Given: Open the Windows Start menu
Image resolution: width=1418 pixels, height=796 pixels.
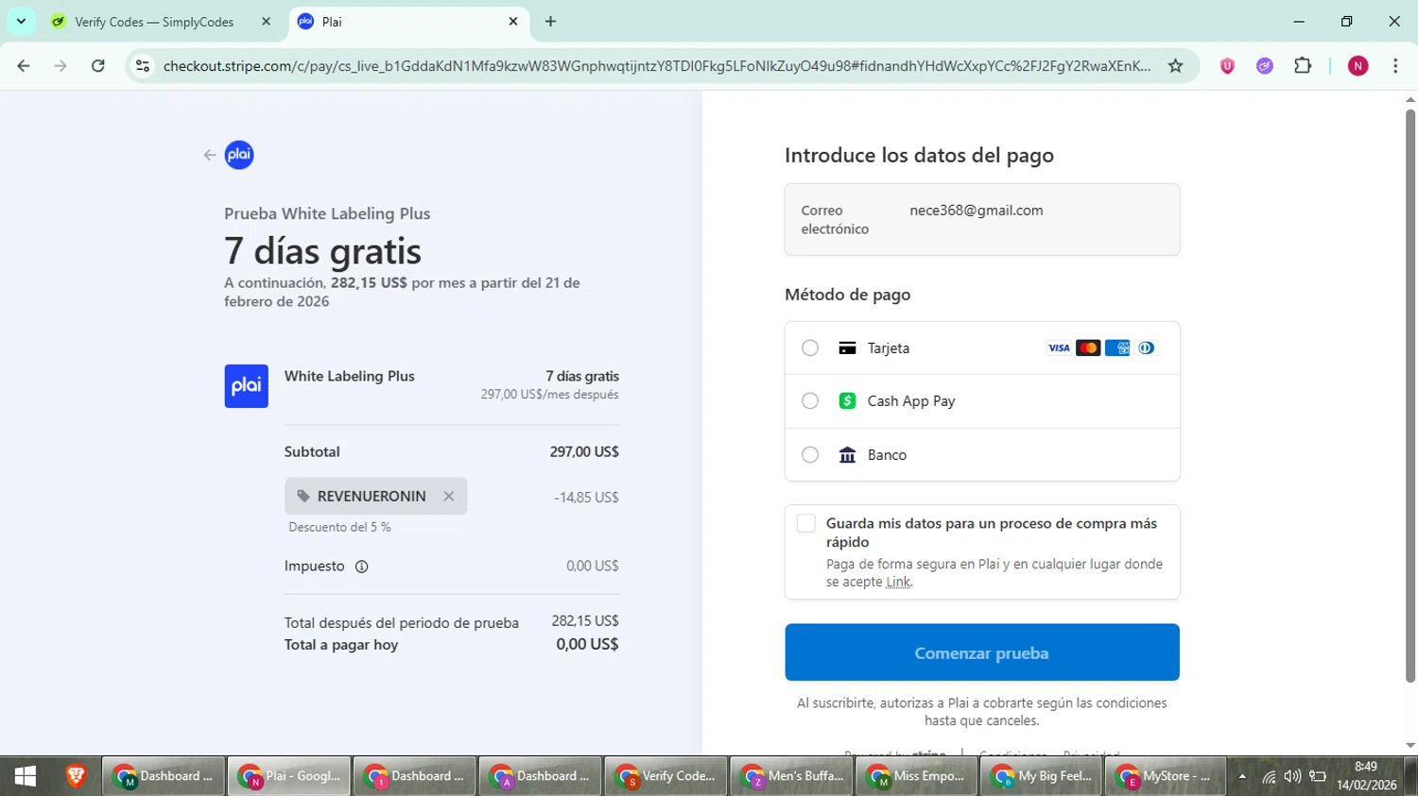Looking at the screenshot, I should 26,776.
